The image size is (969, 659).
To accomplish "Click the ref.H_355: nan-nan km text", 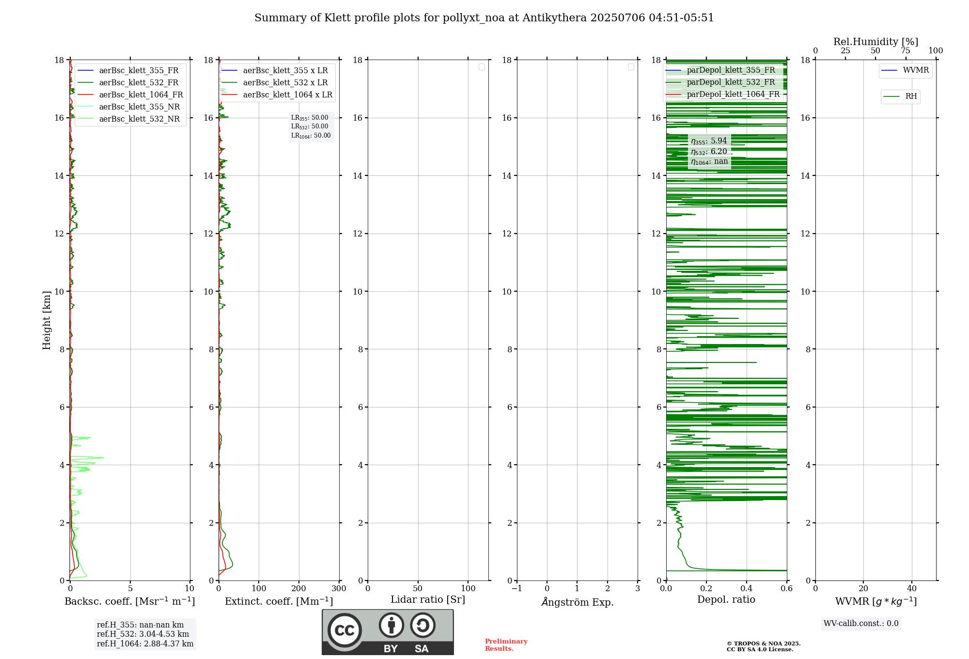I will (x=141, y=625).
